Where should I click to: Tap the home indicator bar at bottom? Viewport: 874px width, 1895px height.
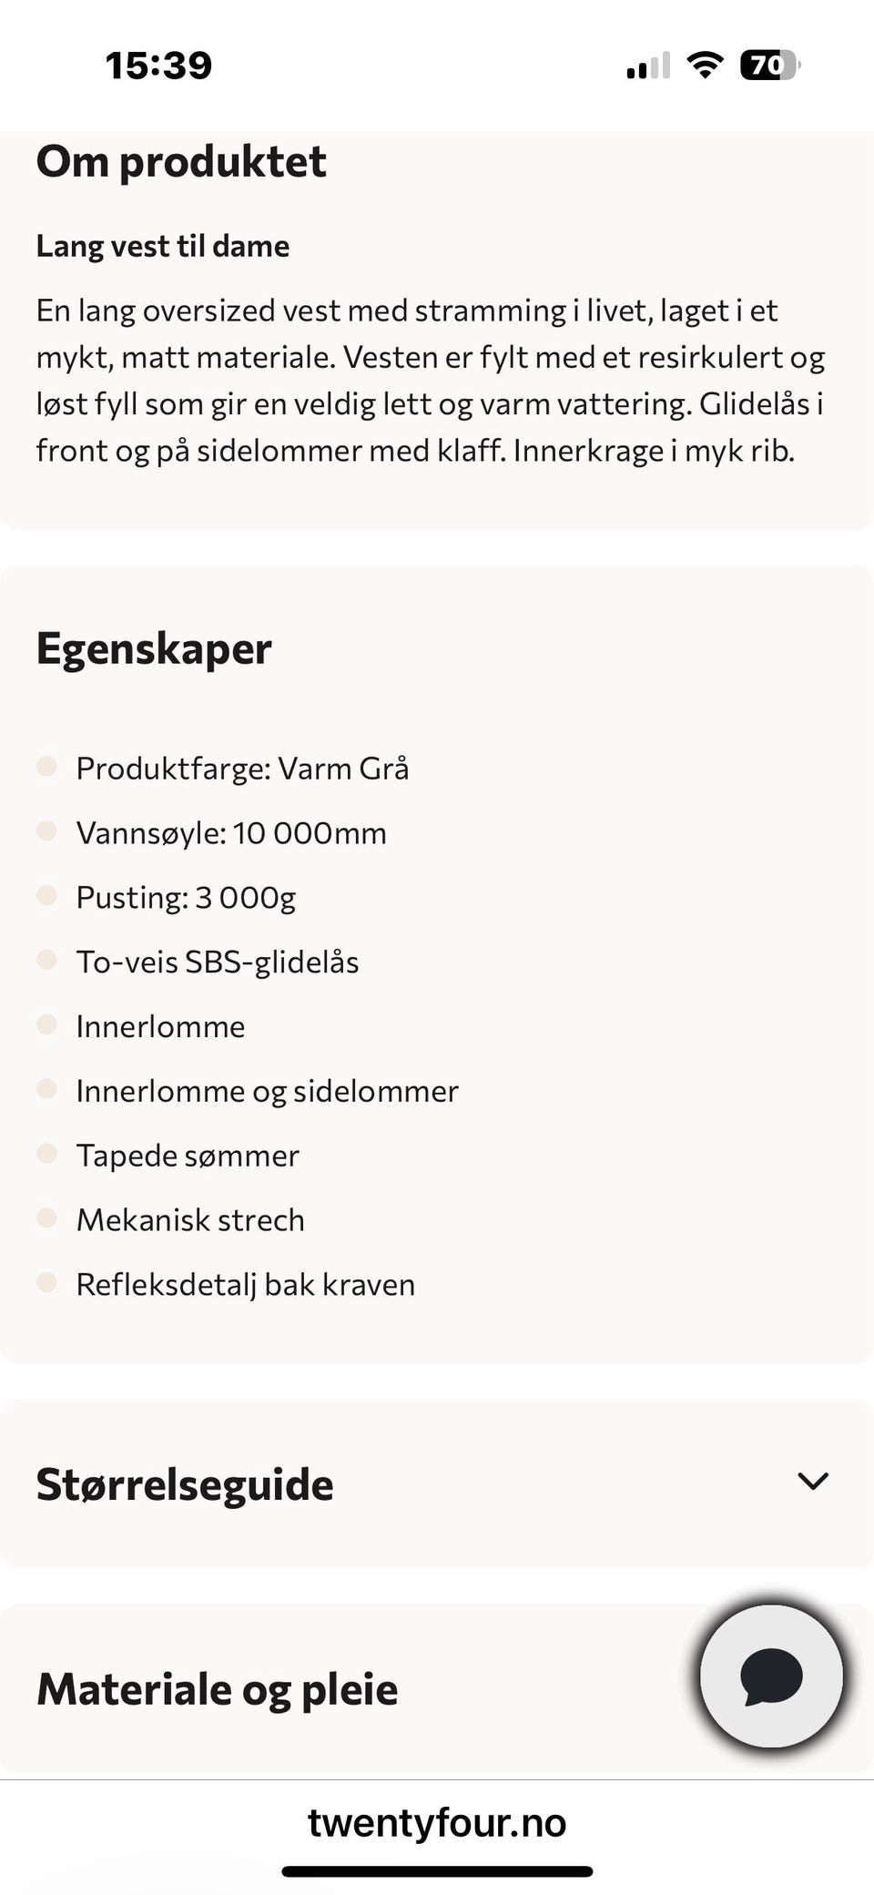tap(437, 1871)
